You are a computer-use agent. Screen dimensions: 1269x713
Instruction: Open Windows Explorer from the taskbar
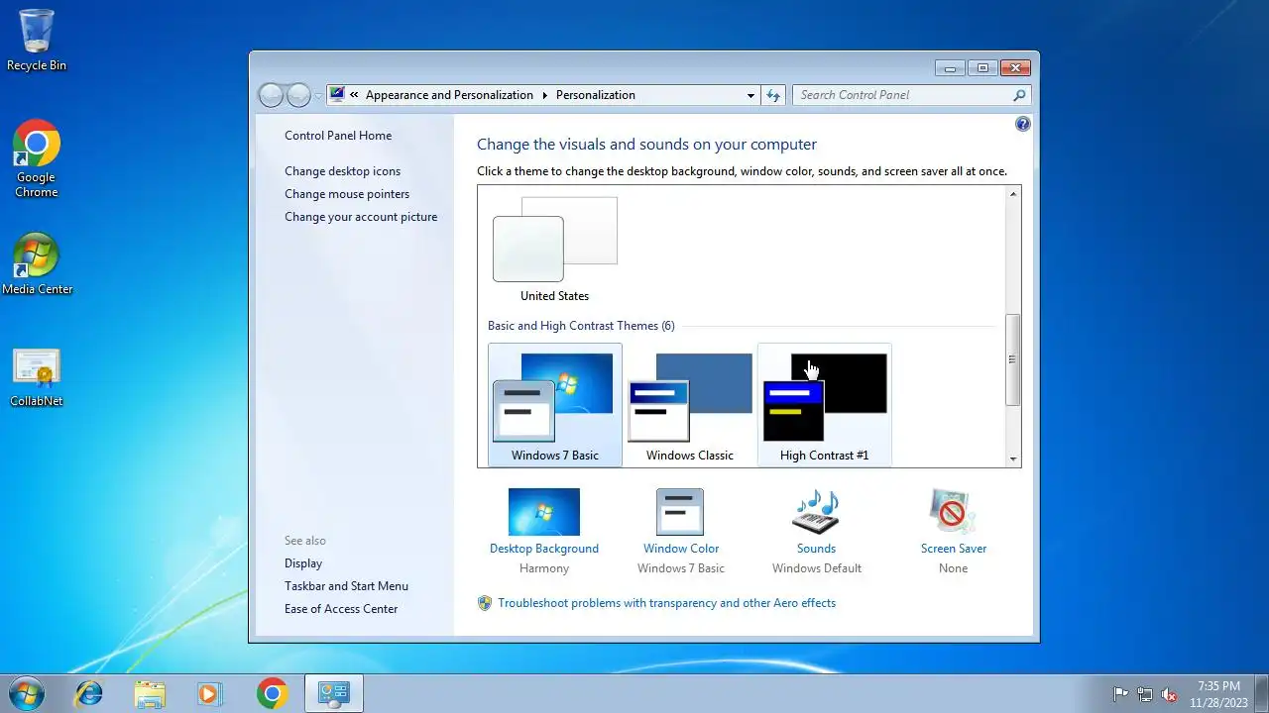tap(150, 693)
